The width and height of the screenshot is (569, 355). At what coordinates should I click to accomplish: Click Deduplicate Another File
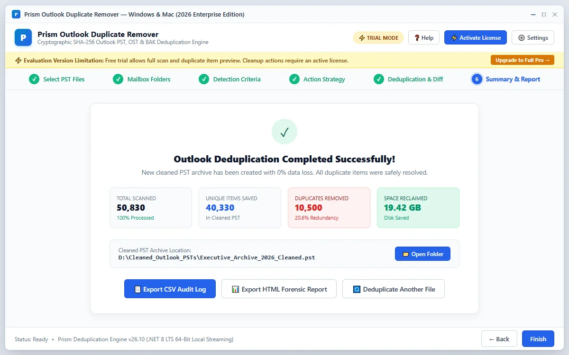[394, 289]
